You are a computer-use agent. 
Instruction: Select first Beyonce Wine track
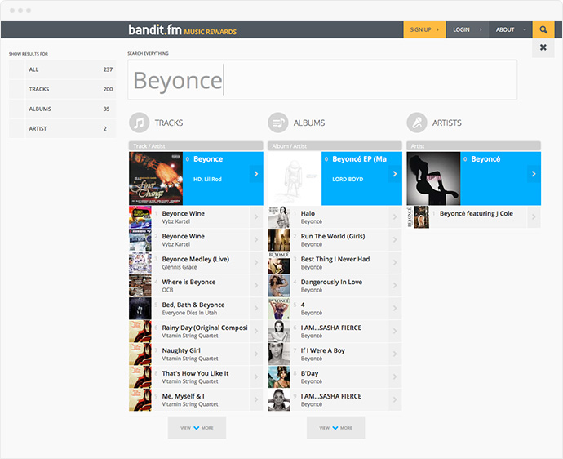click(x=196, y=217)
